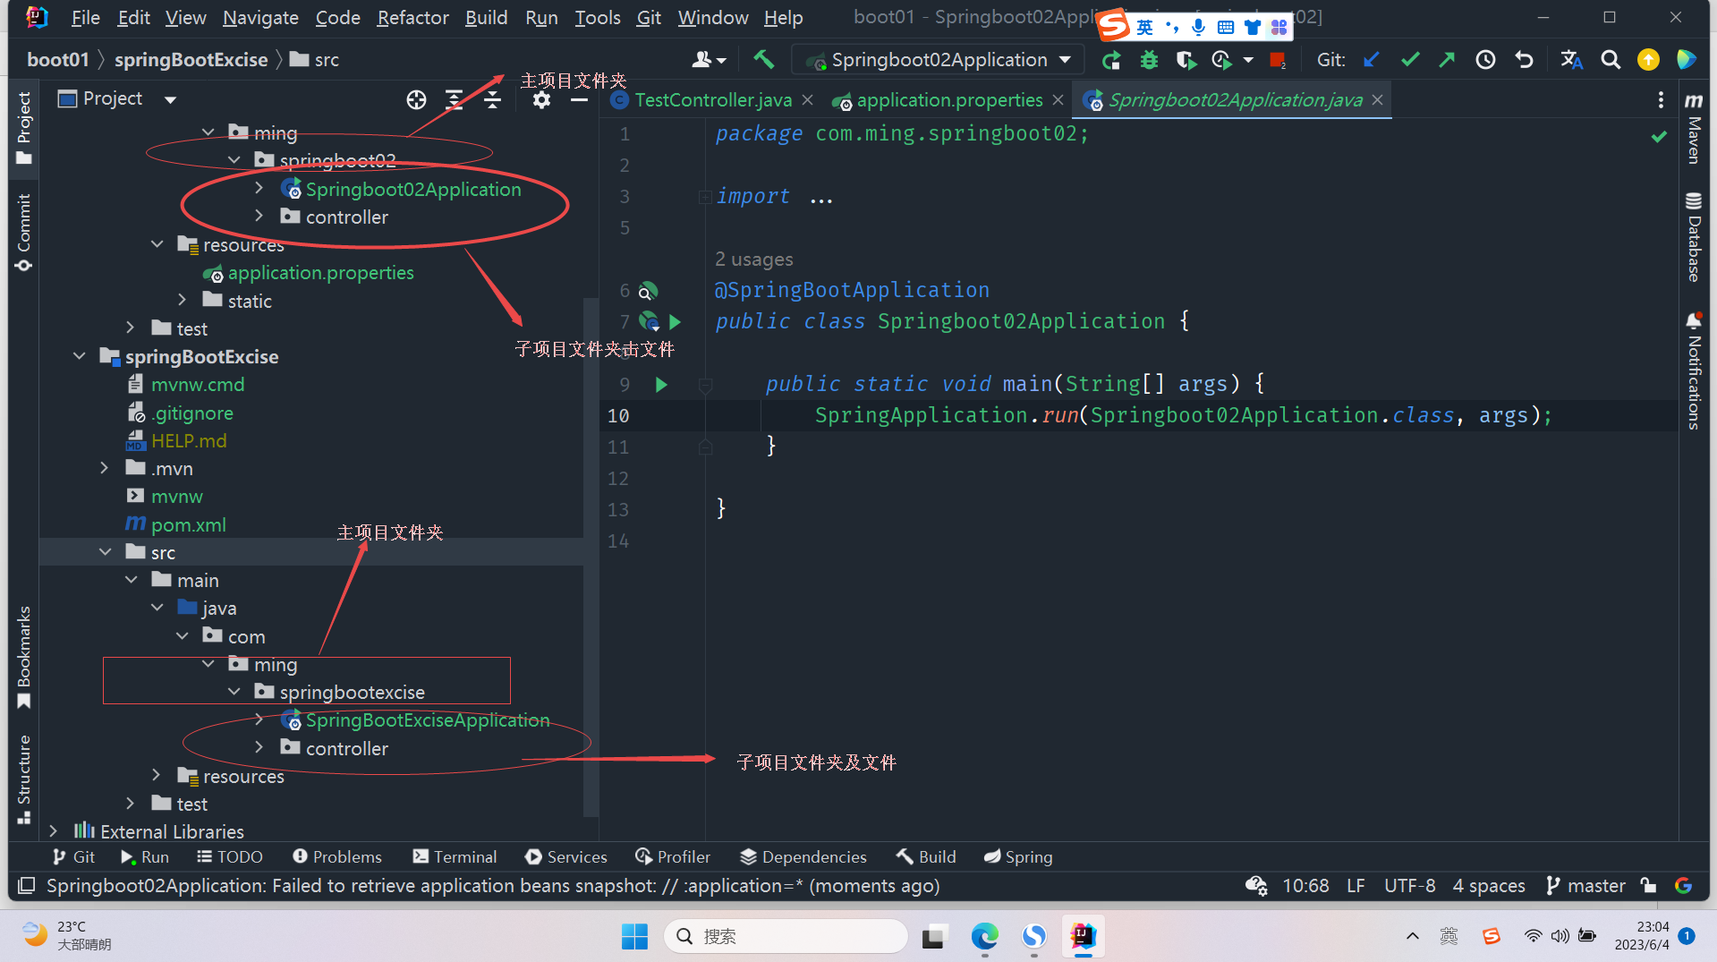The width and height of the screenshot is (1717, 962).
Task: Toggle quick tool windows button in status bar
Action: pyautogui.click(x=27, y=886)
